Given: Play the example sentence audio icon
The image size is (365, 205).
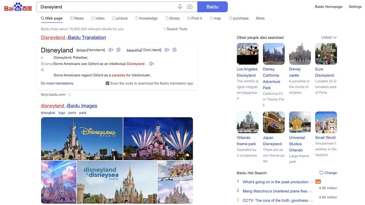Looking at the screenshot, I should (151, 63).
